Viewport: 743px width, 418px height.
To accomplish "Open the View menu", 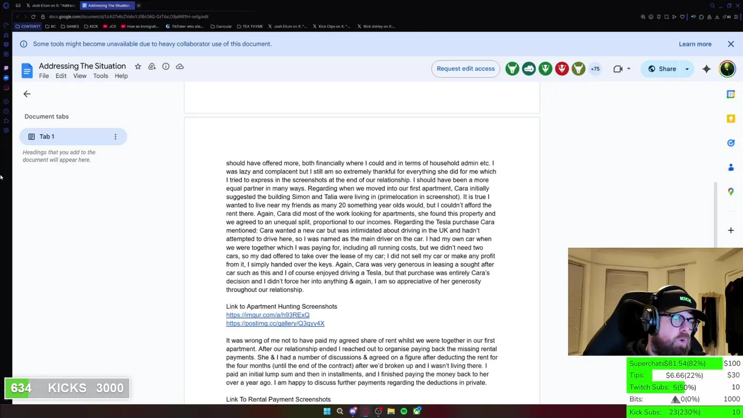I will pos(80,76).
